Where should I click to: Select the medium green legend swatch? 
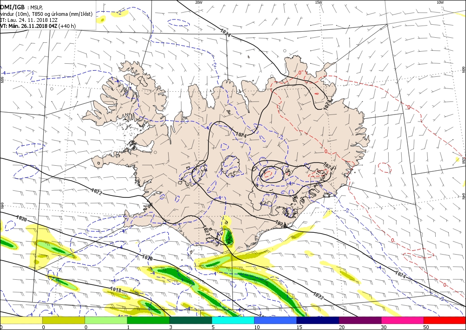coord(148,320)
